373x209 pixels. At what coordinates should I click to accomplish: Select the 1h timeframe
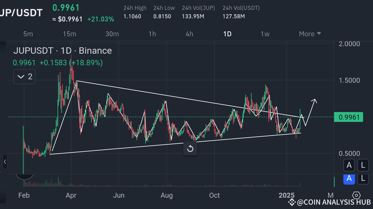coord(152,34)
